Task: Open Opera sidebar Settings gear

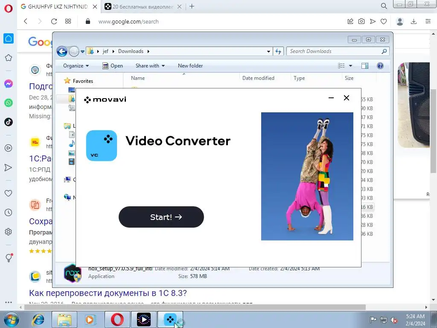Action: (9, 232)
